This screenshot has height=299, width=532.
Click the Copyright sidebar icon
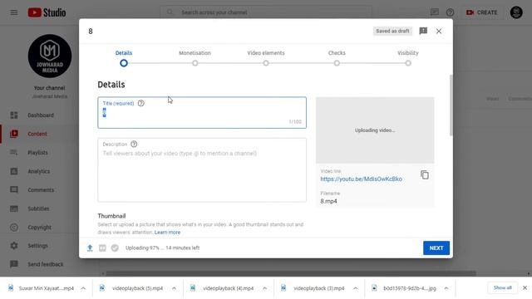pos(14,227)
